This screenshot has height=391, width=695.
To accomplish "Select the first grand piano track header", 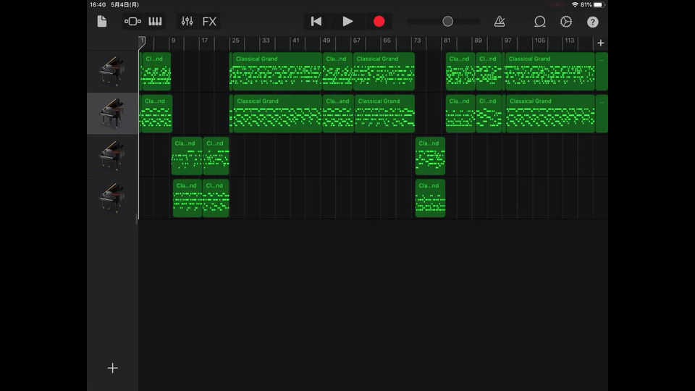I will [112, 71].
